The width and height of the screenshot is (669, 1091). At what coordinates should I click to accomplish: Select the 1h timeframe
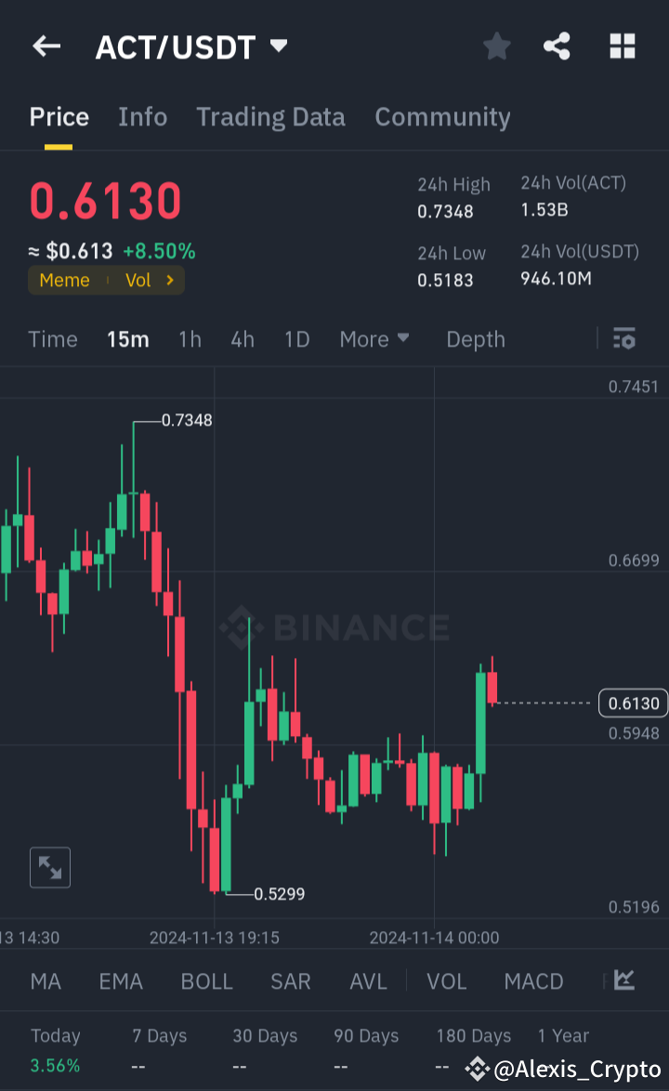(x=190, y=339)
